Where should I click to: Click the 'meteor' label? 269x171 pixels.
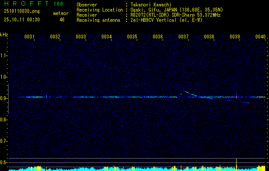(61, 13)
